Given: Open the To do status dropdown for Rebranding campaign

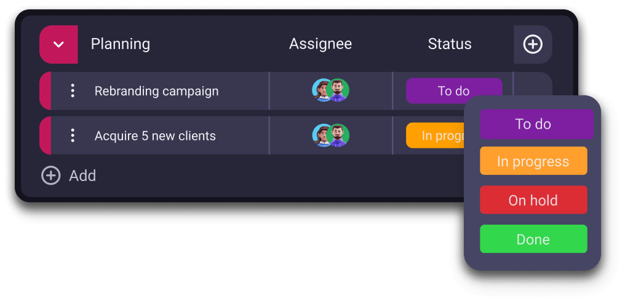Looking at the screenshot, I should tap(453, 91).
